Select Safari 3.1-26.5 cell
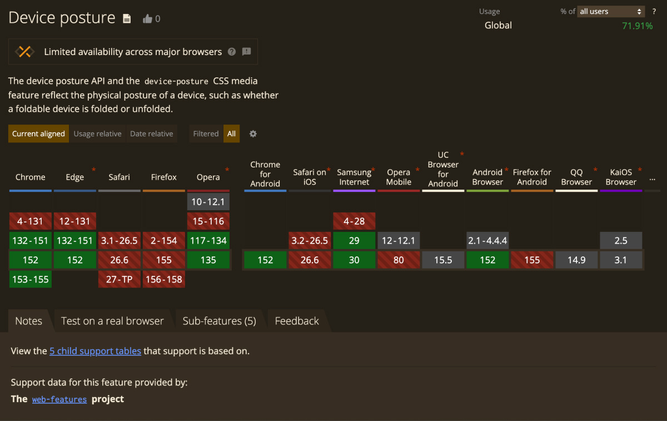The height and width of the screenshot is (421, 667). point(120,241)
